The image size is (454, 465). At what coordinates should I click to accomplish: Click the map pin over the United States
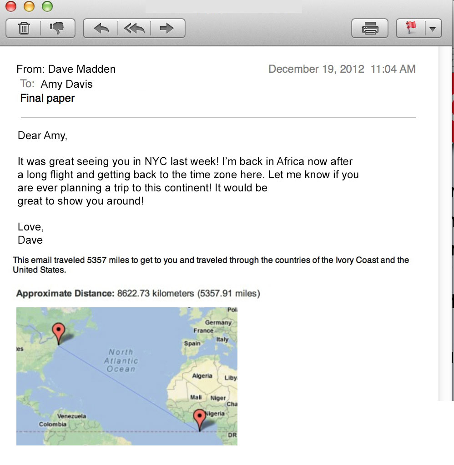pyautogui.click(x=59, y=332)
